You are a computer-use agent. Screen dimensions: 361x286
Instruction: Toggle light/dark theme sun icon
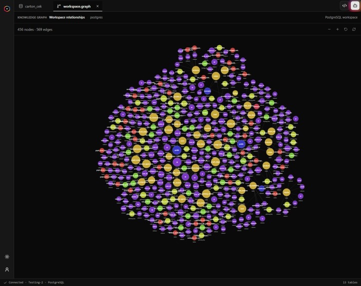coord(7,257)
